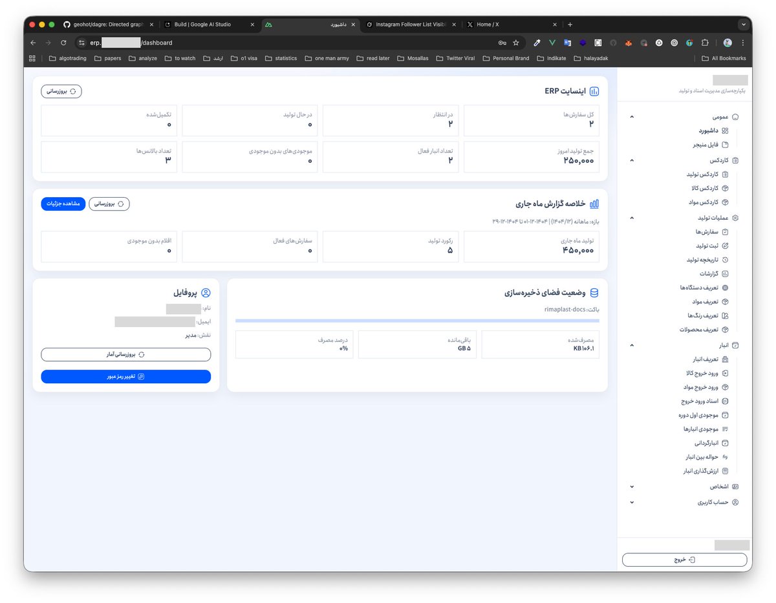This screenshot has height=603, width=776.
Task: Open کاردکس مواد page
Action: (710, 202)
